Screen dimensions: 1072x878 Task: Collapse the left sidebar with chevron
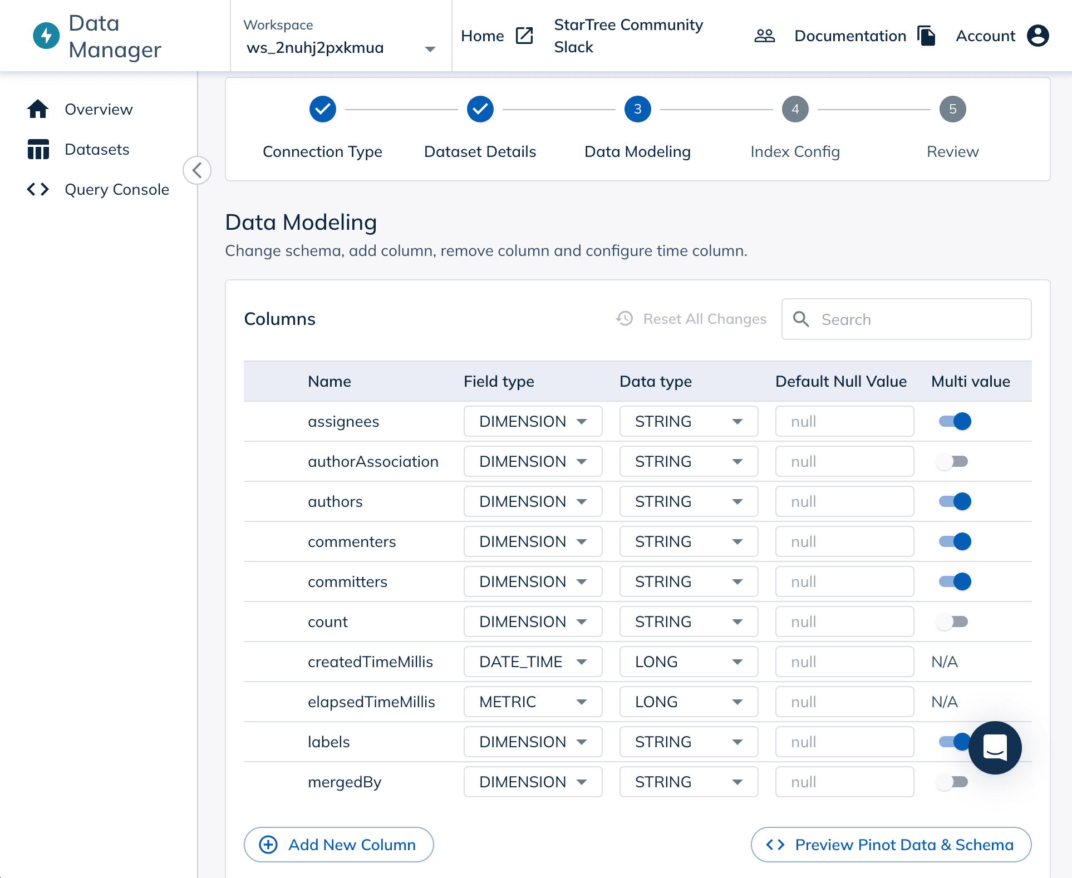(x=197, y=171)
